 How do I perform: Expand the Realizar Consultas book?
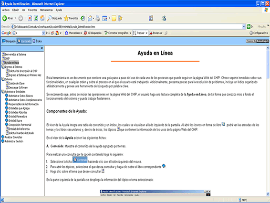tap(3, 137)
